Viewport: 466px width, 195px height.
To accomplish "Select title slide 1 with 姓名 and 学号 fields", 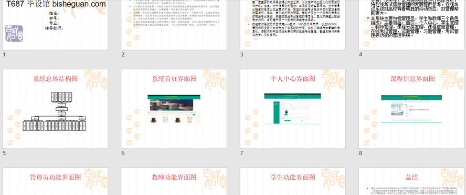I will pos(55,25).
